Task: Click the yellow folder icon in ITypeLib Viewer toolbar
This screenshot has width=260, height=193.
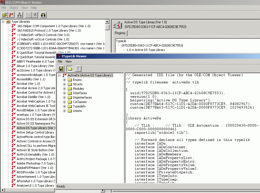Action: click(70, 69)
